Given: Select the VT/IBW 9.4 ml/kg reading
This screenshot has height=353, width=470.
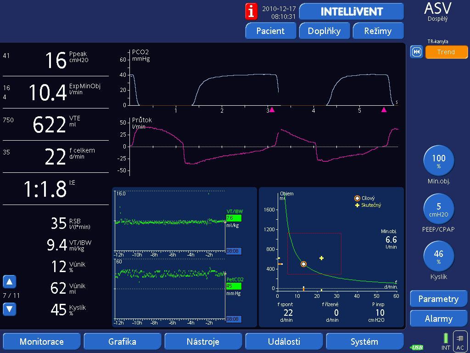Looking at the screenshot, I should [x=69, y=245].
